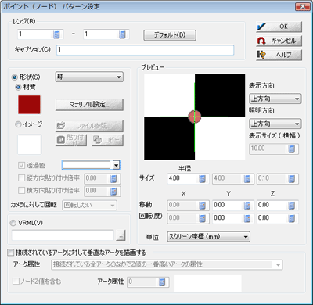Open the カメラに対して回転 dropdown
The height and width of the screenshot is (305, 313).
pyautogui.click(x=89, y=206)
